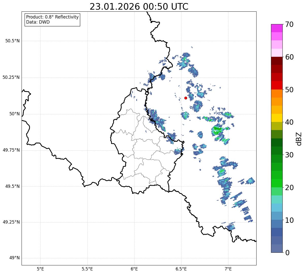Image resolution: width=305 pixels, height=274 pixels.
Task: Click the 'Data: DWD' text
Action: (38, 22)
